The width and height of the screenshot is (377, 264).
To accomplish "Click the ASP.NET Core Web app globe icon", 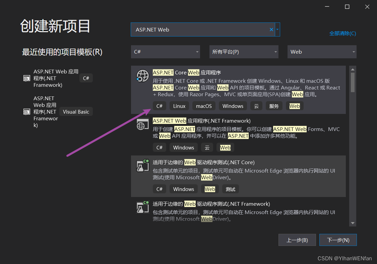I will pos(142,76).
